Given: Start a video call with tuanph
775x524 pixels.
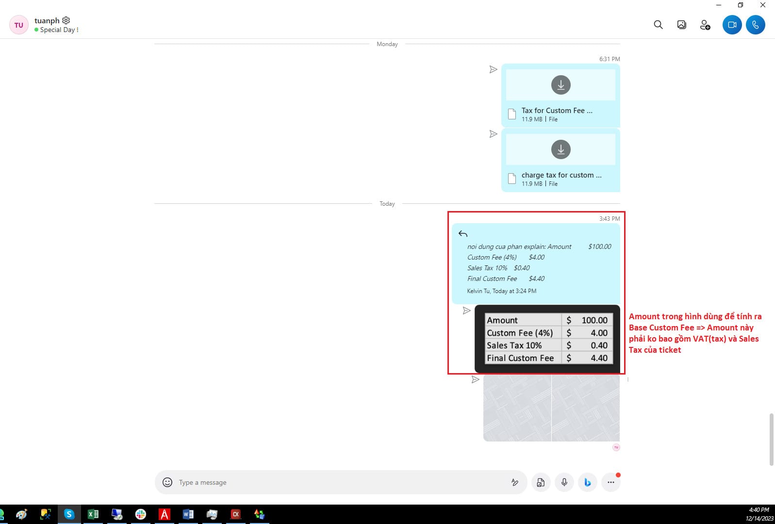Looking at the screenshot, I should (x=732, y=25).
